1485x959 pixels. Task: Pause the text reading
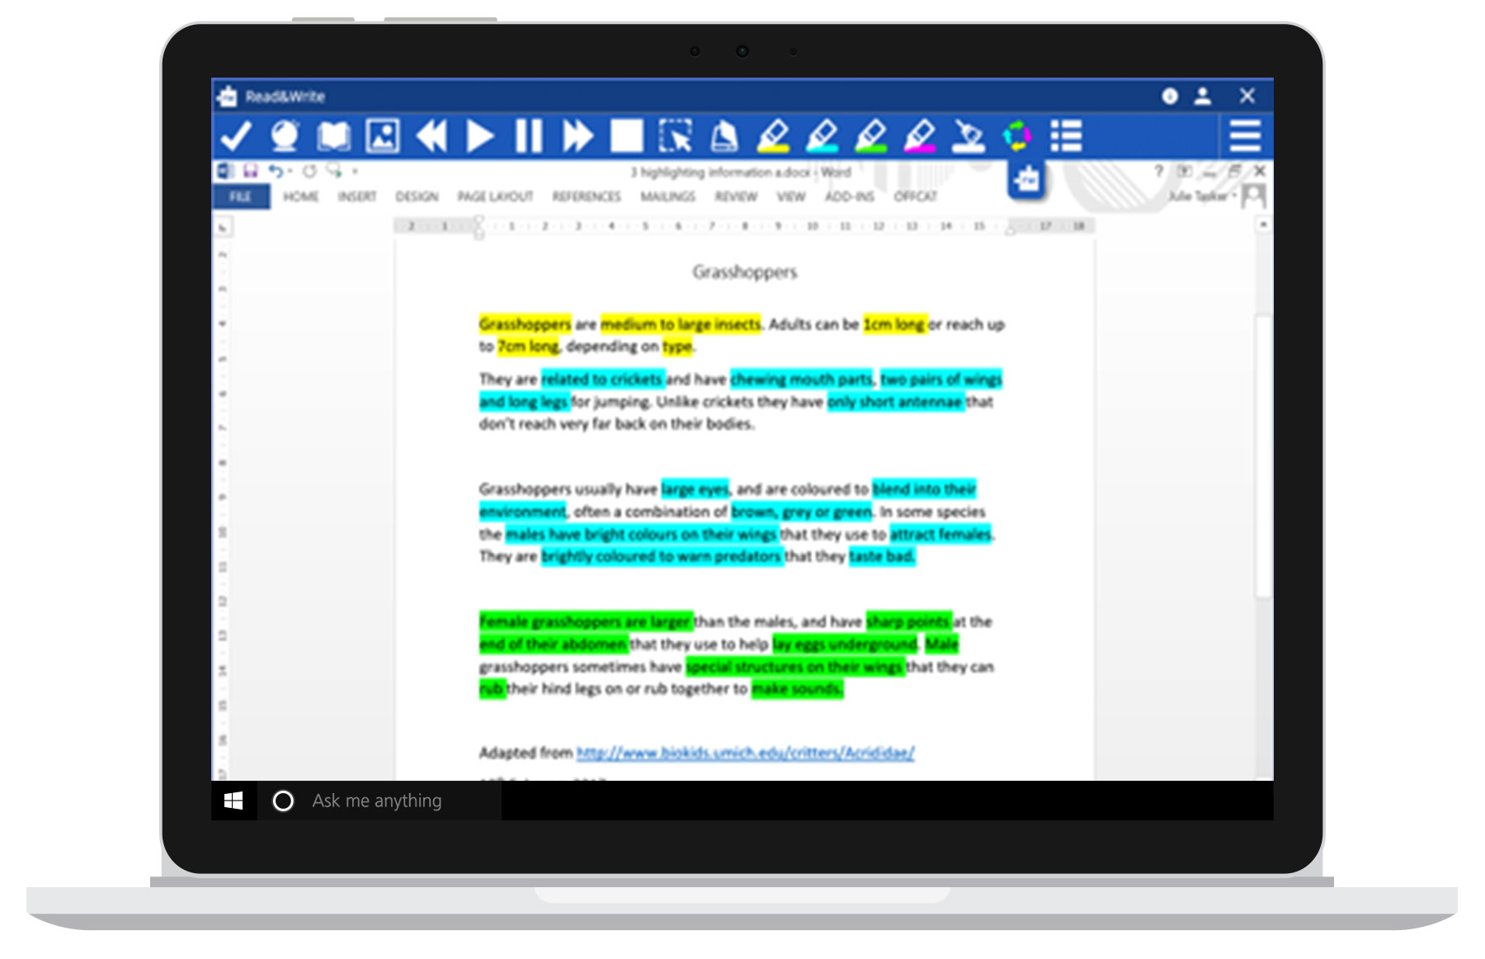[528, 136]
